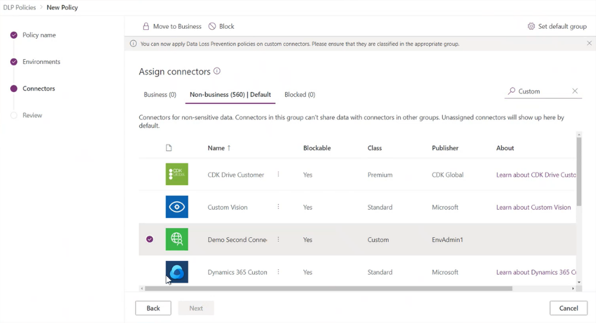This screenshot has height=323, width=596.
Task: Click the connector search input field
Action: point(543,91)
